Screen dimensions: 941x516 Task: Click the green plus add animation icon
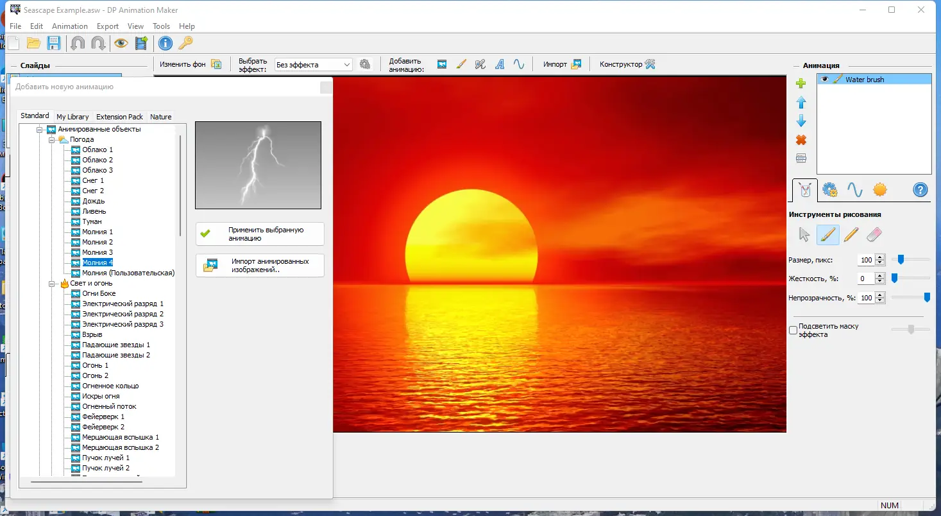[x=801, y=83]
